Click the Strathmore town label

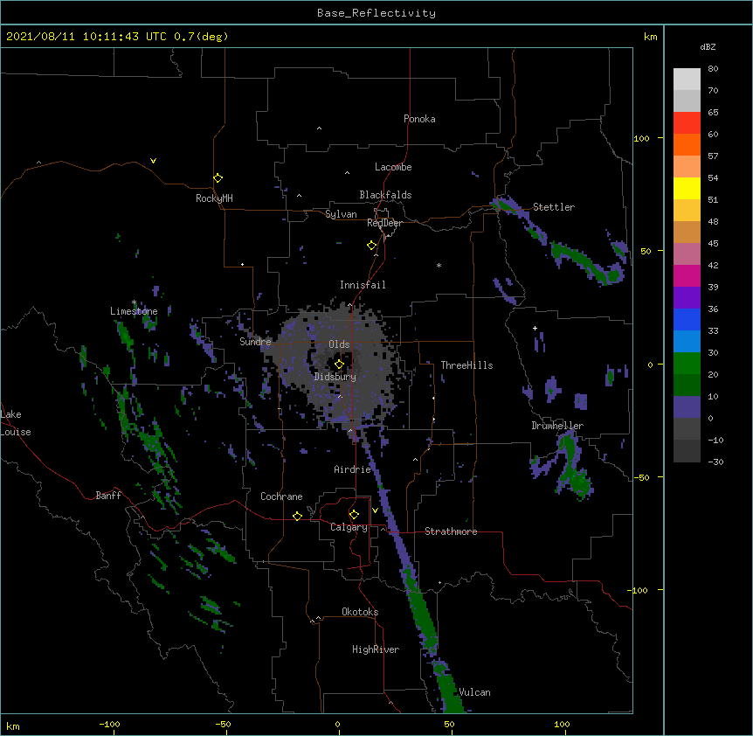(451, 531)
